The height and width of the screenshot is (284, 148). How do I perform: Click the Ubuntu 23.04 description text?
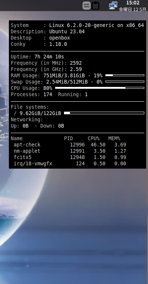tap(67, 31)
